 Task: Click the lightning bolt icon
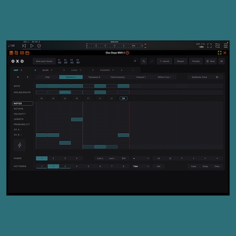pyautogui.click(x=20, y=145)
